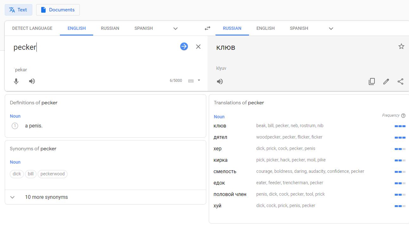Click the back-translation 'woodpecker'
This screenshot has width=409, height=228.
[268, 137]
